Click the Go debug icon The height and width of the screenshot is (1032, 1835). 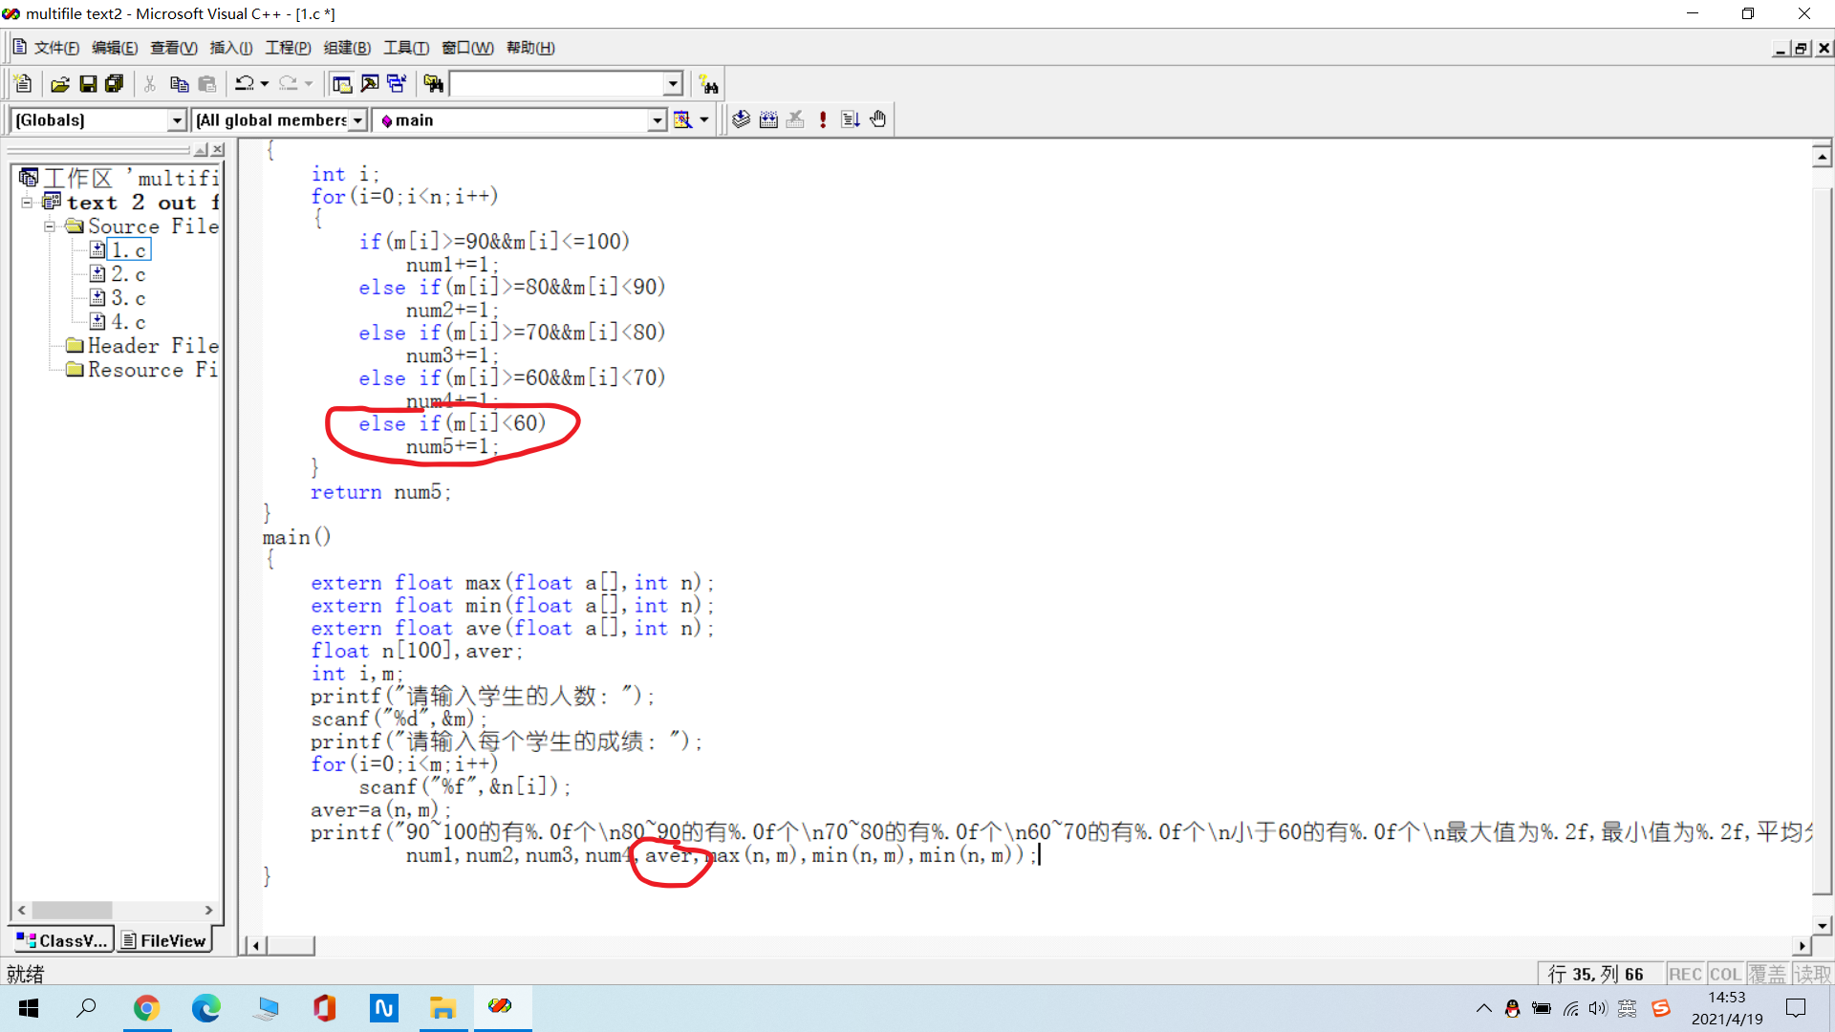point(851,119)
